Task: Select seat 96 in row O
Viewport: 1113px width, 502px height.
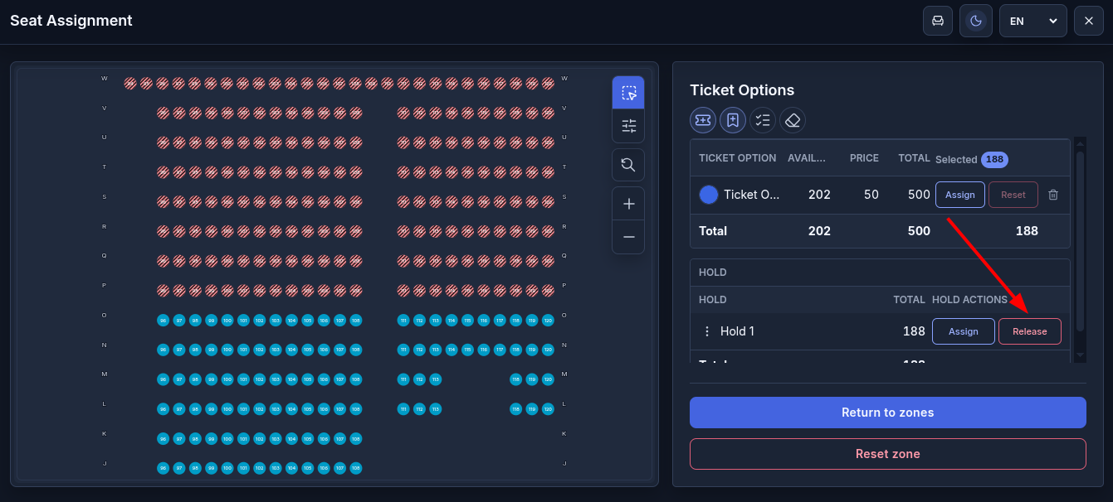Action: pyautogui.click(x=163, y=320)
